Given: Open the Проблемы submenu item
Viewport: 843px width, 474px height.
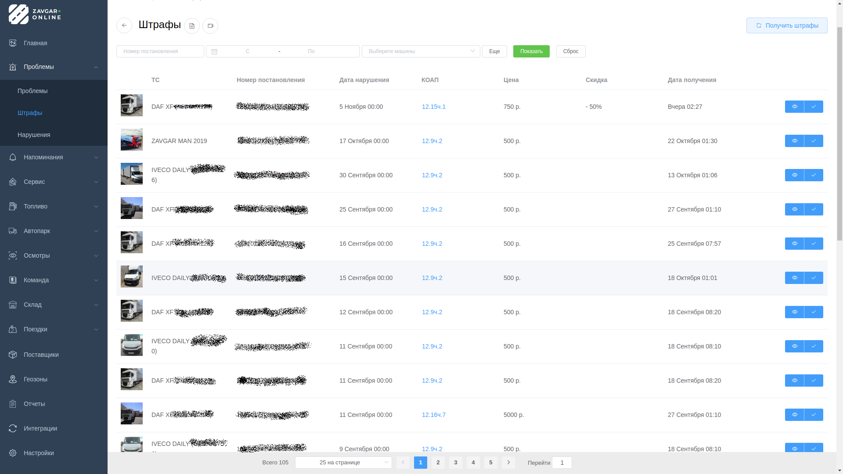Looking at the screenshot, I should tap(32, 91).
